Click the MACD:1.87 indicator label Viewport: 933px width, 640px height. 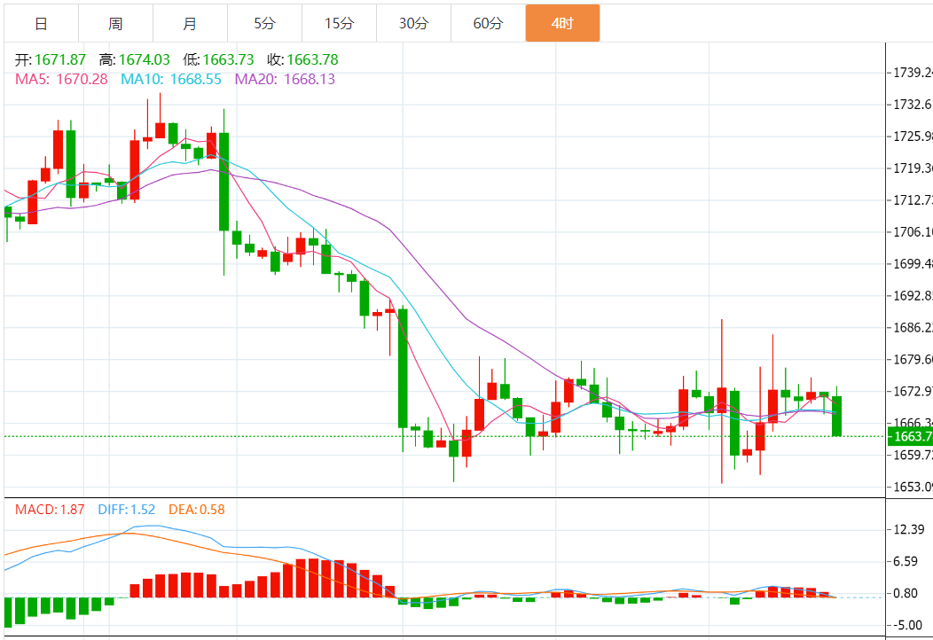tap(50, 510)
